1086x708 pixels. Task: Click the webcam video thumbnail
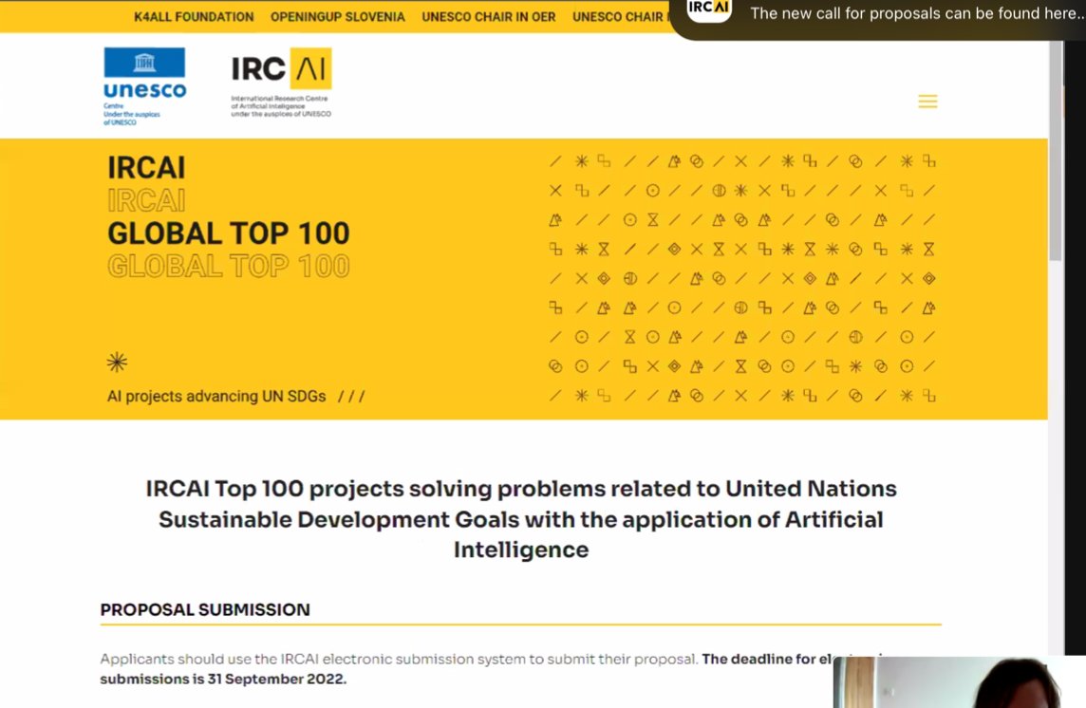click(959, 681)
